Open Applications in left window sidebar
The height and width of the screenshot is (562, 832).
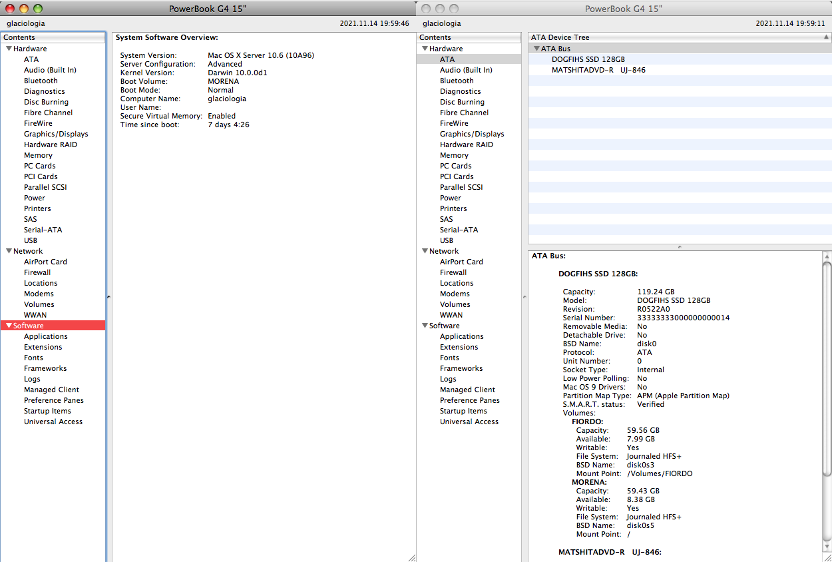pyautogui.click(x=46, y=336)
